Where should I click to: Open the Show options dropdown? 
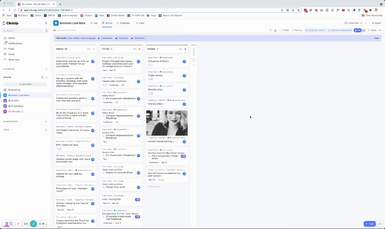click(x=372, y=30)
